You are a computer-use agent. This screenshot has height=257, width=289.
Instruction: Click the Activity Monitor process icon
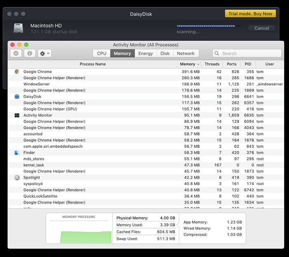coord(17,115)
